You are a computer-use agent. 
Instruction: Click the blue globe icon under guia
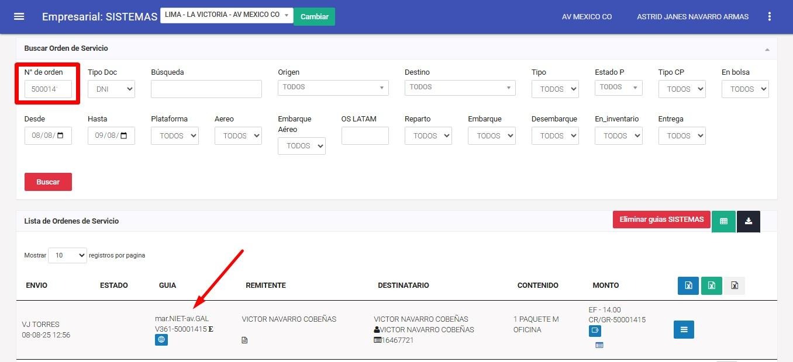click(161, 340)
